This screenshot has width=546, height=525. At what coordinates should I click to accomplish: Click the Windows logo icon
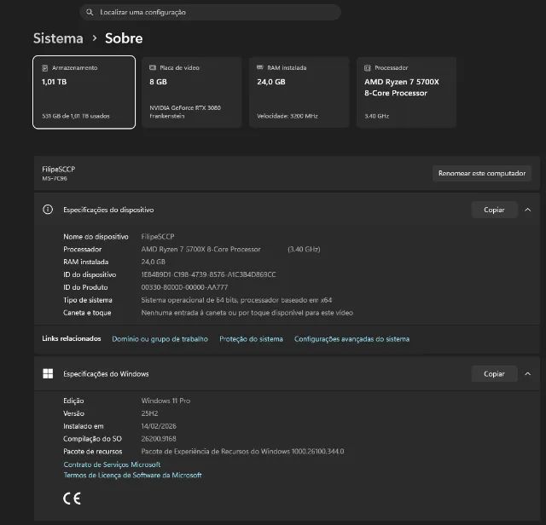(48, 373)
